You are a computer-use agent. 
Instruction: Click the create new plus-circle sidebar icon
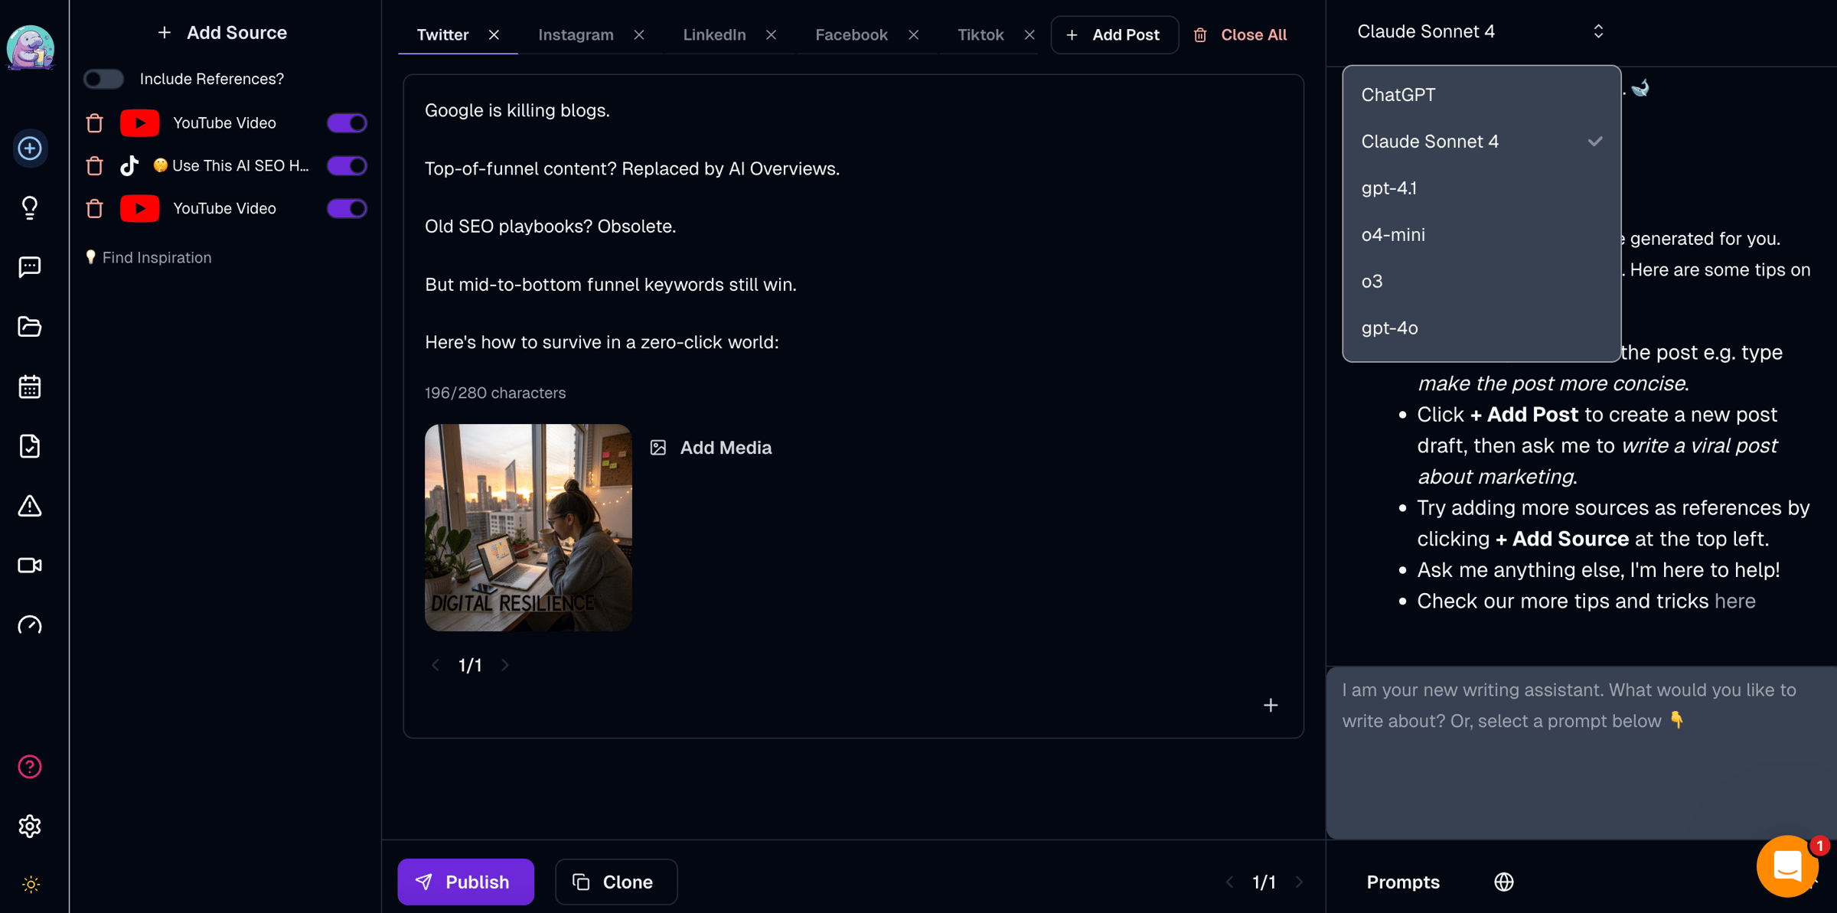pos(30,148)
